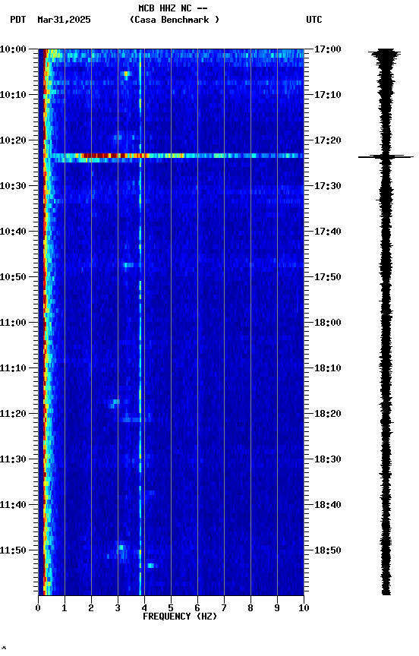Viewport: 419px width, 656px height.
Task: Click the '2' frequency axis tick label
Action: [x=91, y=608]
